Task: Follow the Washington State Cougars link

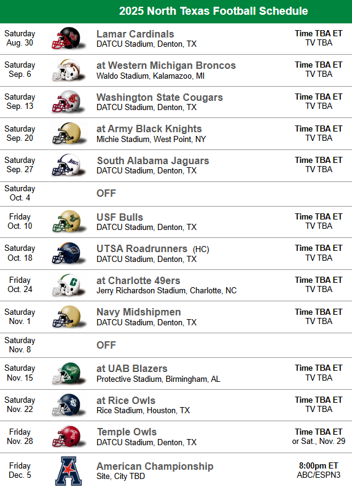Action: 160,97
